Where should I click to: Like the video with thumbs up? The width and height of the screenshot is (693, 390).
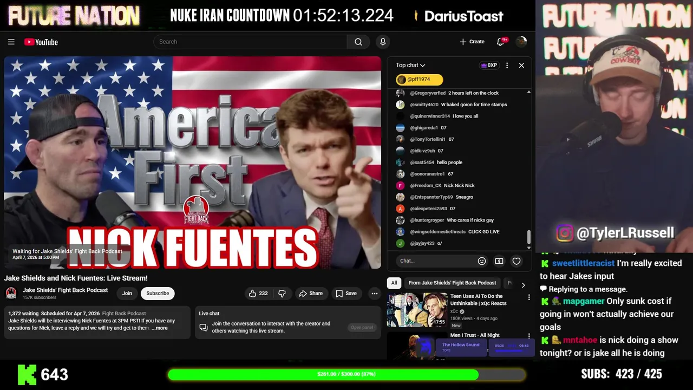[258, 293]
